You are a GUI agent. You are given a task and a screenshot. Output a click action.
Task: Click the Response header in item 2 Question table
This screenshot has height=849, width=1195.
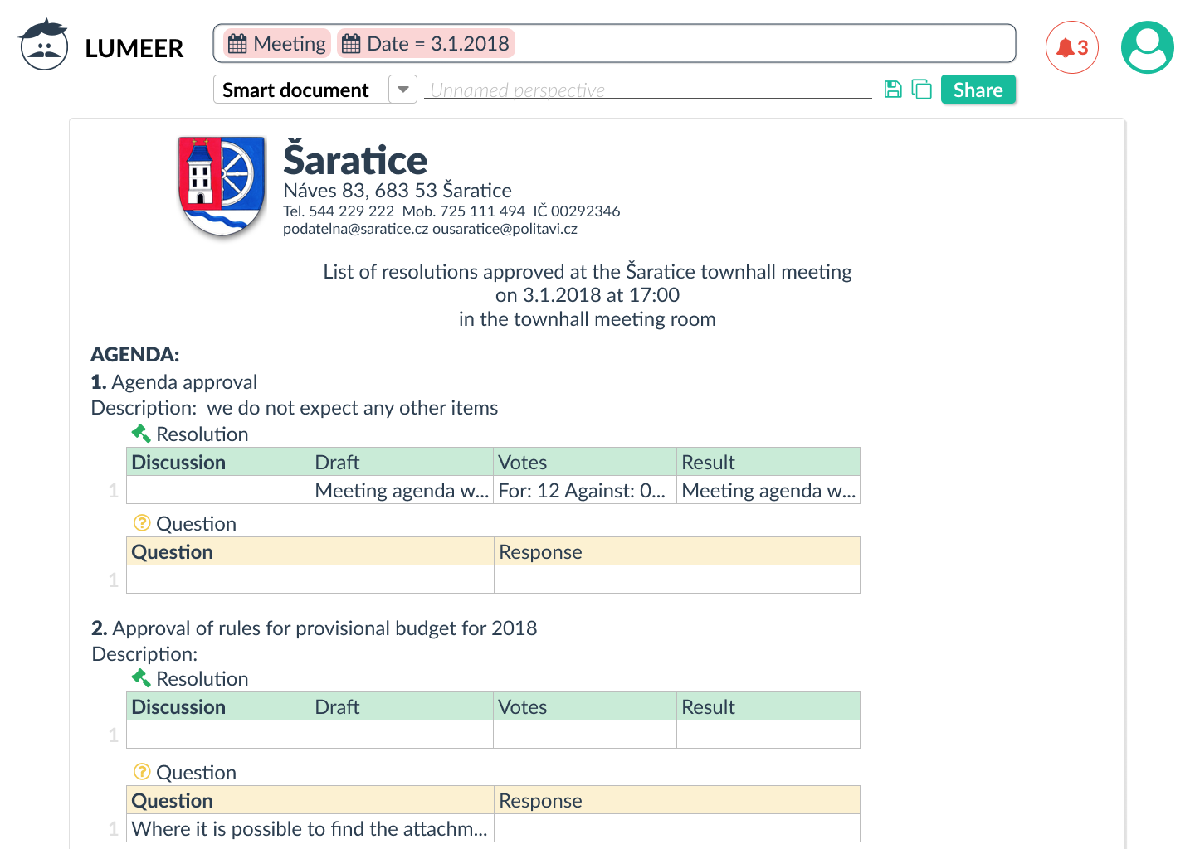(677, 800)
